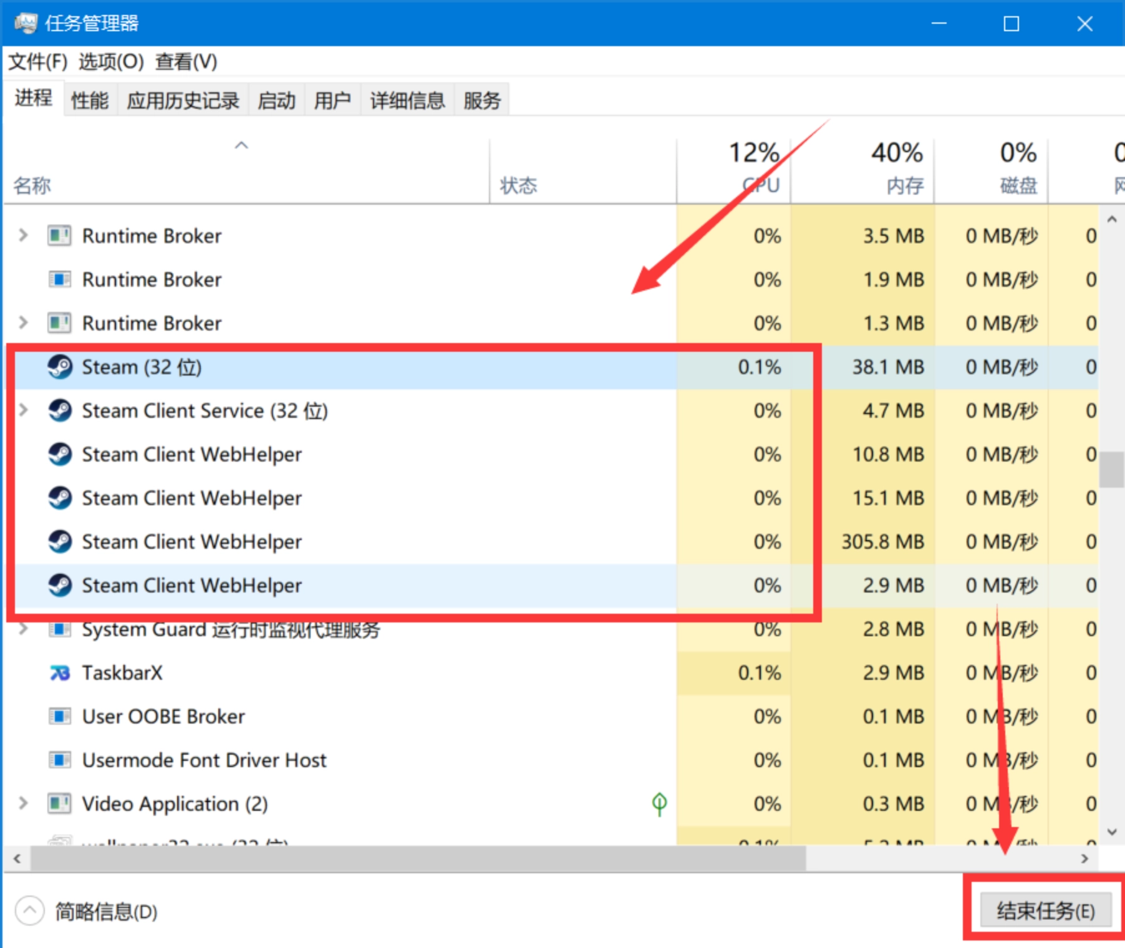Click icon of Steam Client WebHelper using 2.9 MB
The width and height of the screenshot is (1125, 948).
(x=60, y=585)
